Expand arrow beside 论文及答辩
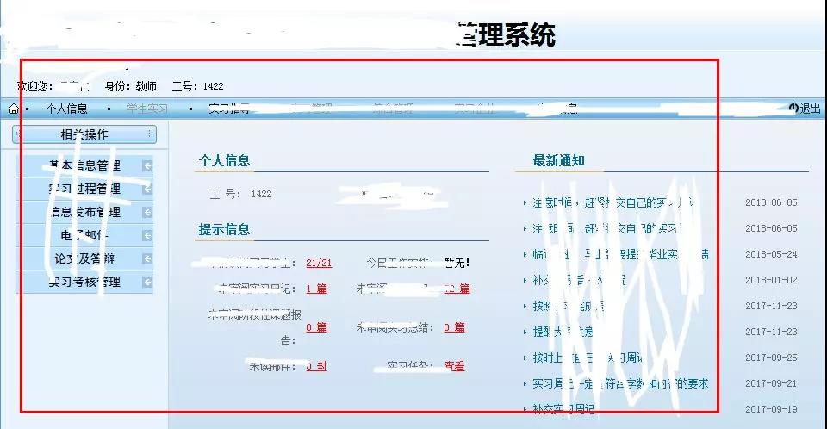This screenshot has width=827, height=429. [x=147, y=258]
